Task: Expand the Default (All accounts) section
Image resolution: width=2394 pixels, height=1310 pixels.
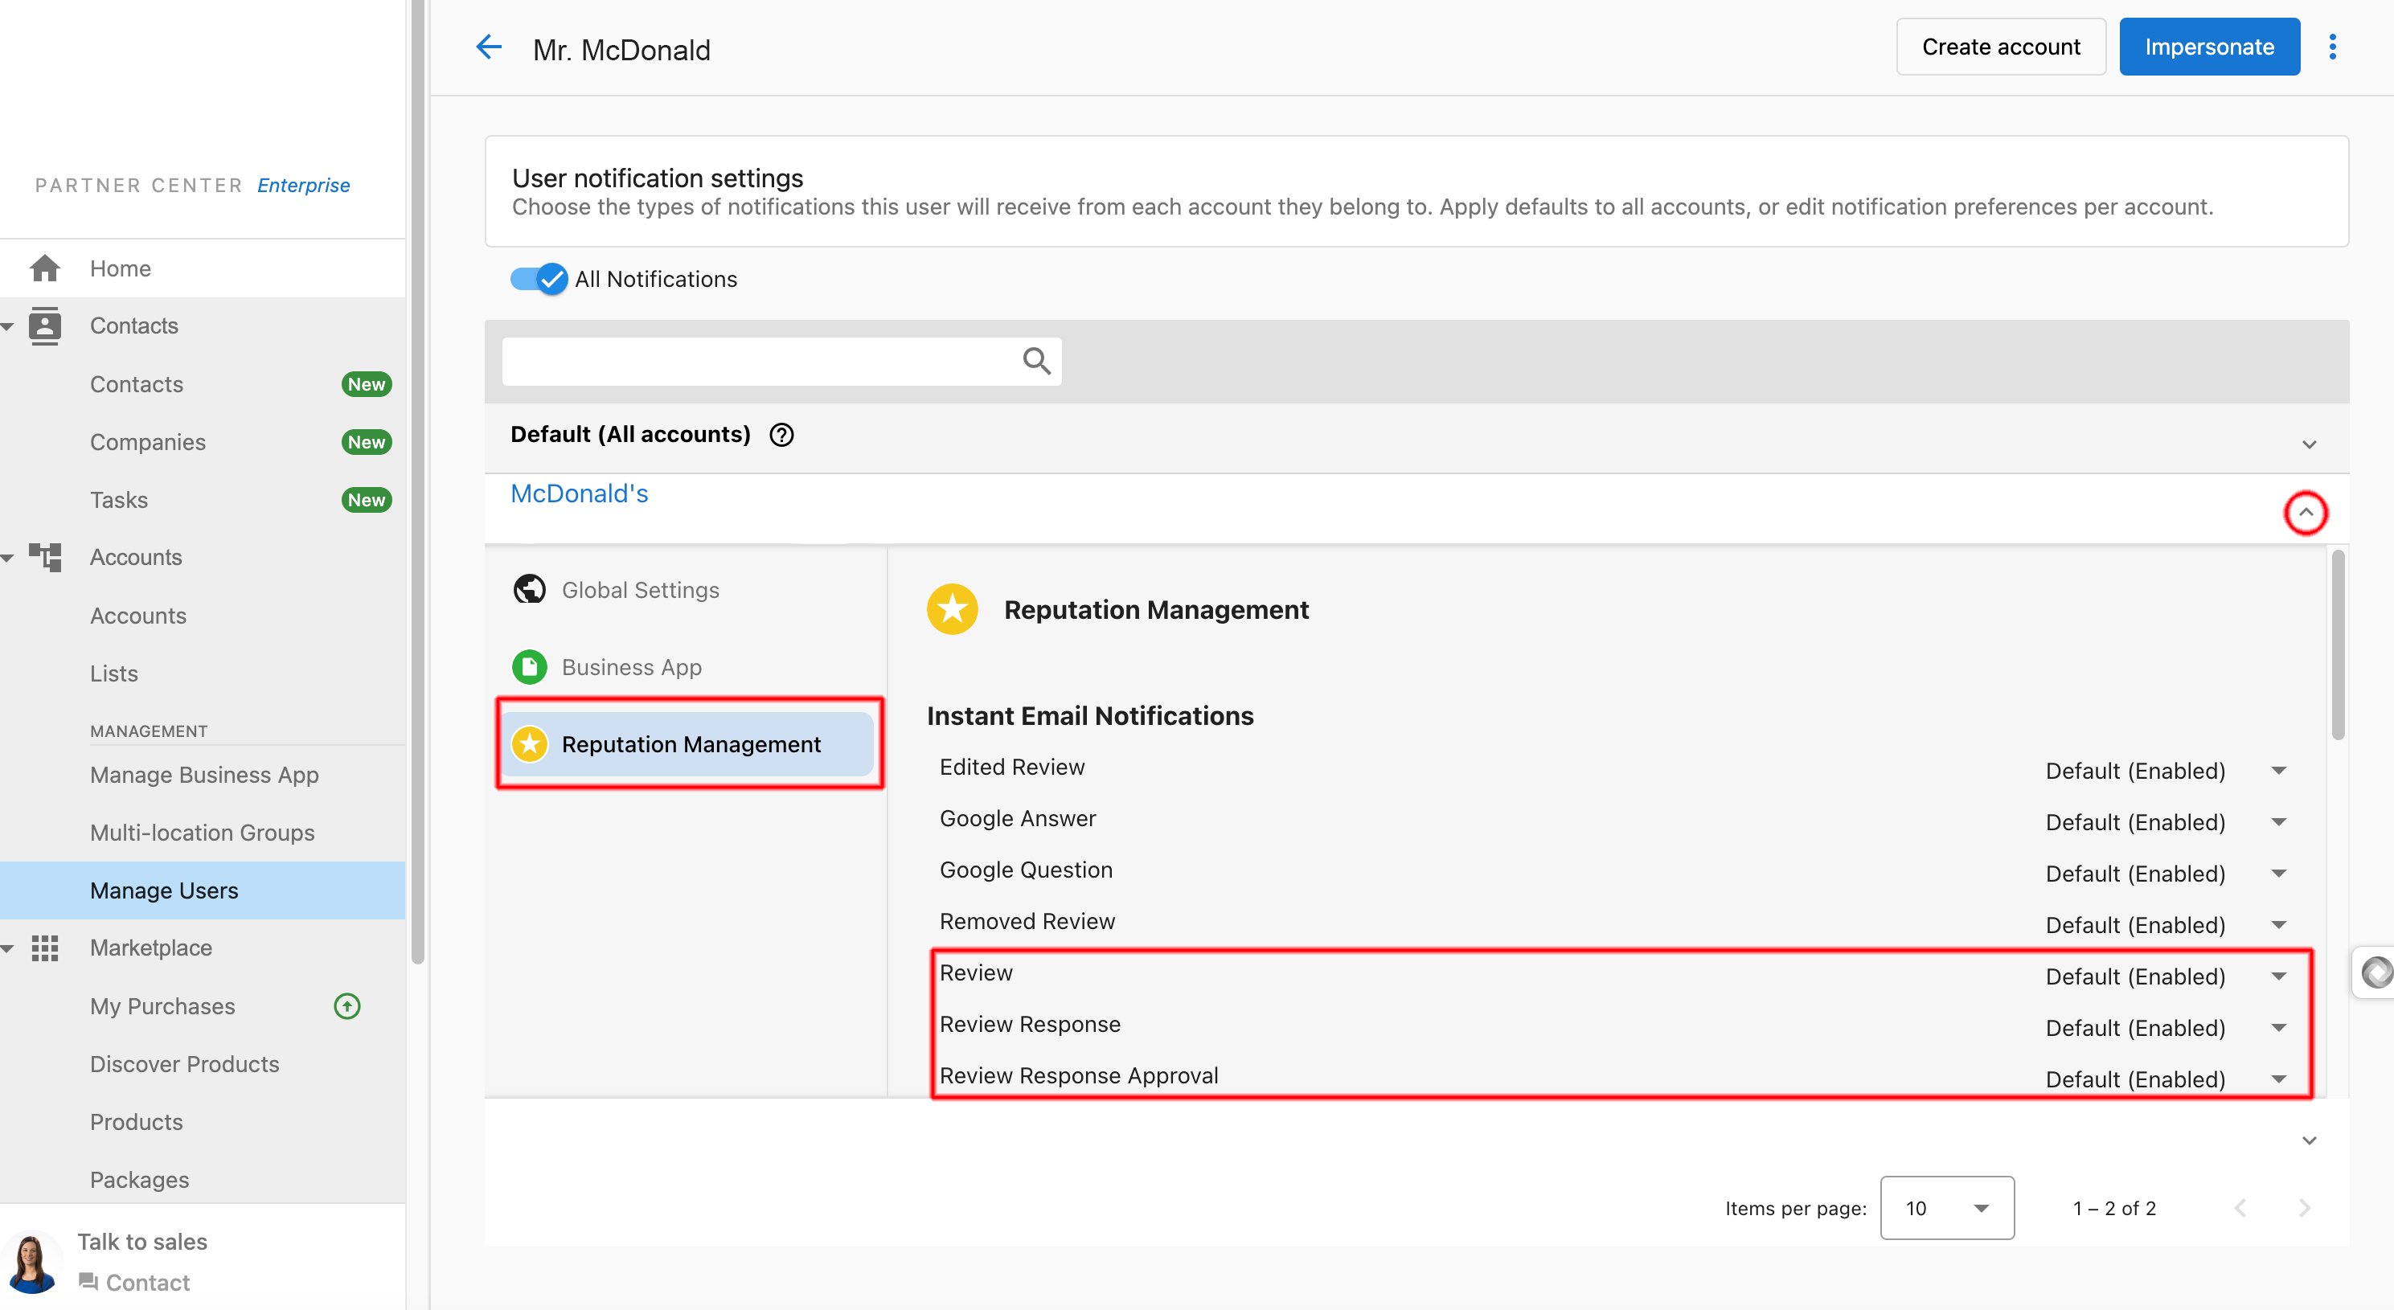Action: (2309, 444)
